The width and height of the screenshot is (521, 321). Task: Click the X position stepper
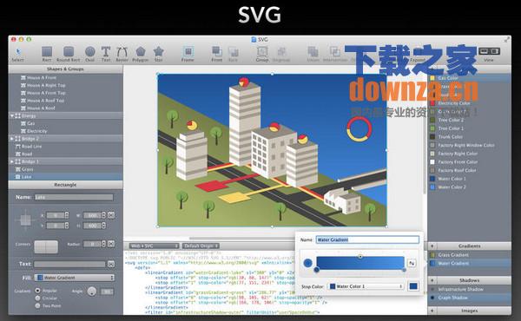pyautogui.click(x=67, y=215)
